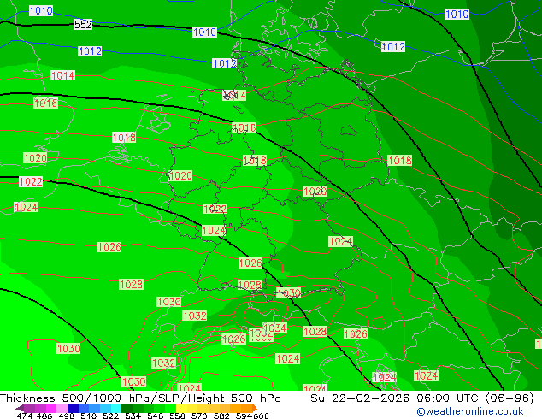Image resolution: width=542 pixels, height=419 pixels.
Task: Click the 1018 label with white background
Action: coord(124,138)
